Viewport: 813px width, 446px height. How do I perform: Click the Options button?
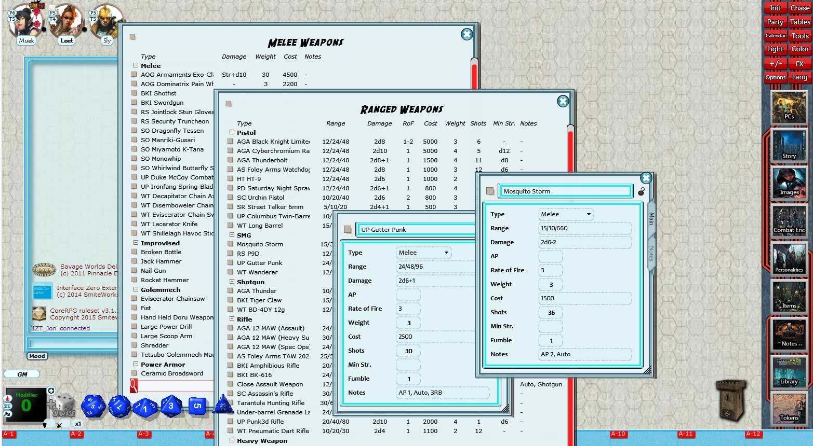point(775,77)
